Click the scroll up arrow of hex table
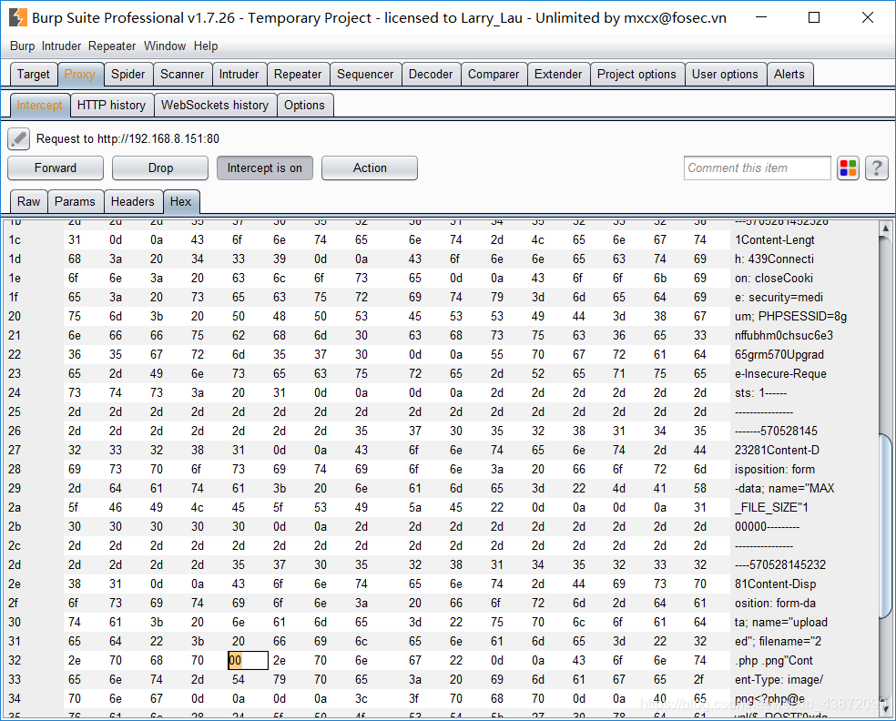896x721 pixels. coord(885,228)
